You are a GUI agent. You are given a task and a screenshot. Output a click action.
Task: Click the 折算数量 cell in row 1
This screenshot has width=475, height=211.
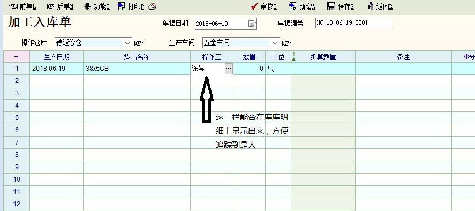(x=323, y=69)
